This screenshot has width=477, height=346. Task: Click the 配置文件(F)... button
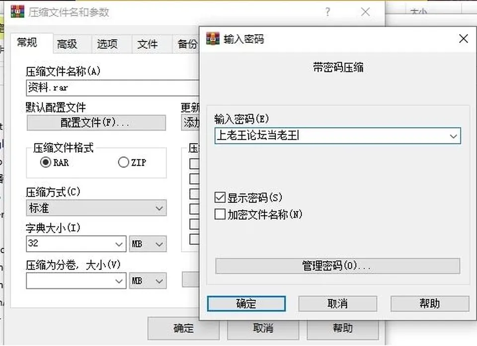[96, 123]
